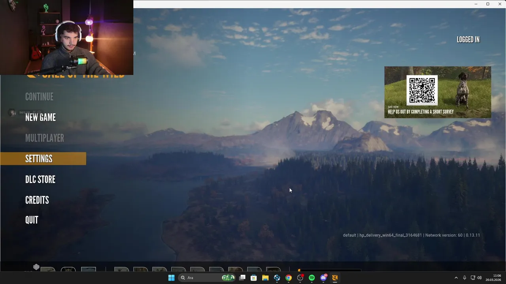Open the Settings menu item
The height and width of the screenshot is (284, 506).
point(43,159)
